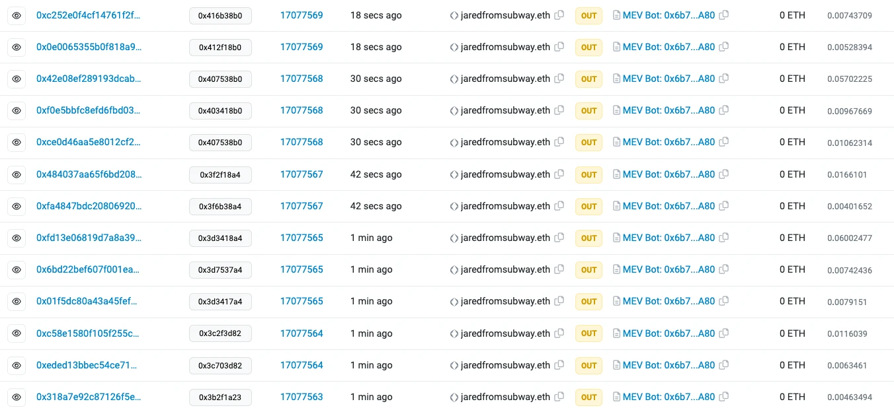Show quick view for transaction 0x6bd22bef60
Image resolution: width=894 pixels, height=412 pixels.
pos(17,269)
